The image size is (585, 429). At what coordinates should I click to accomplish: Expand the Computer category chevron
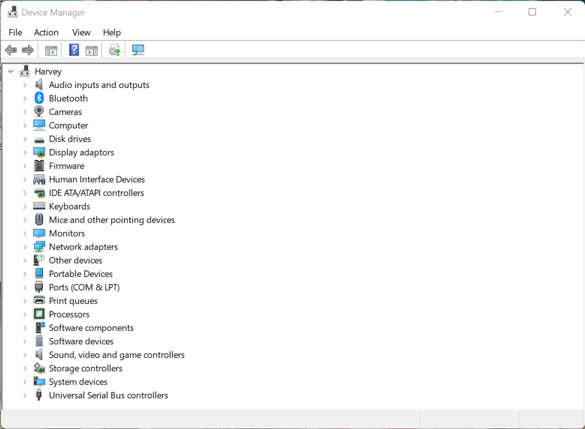tap(24, 125)
